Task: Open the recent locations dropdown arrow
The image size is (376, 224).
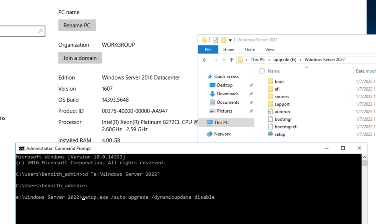Action: pyautogui.click(x=224, y=59)
